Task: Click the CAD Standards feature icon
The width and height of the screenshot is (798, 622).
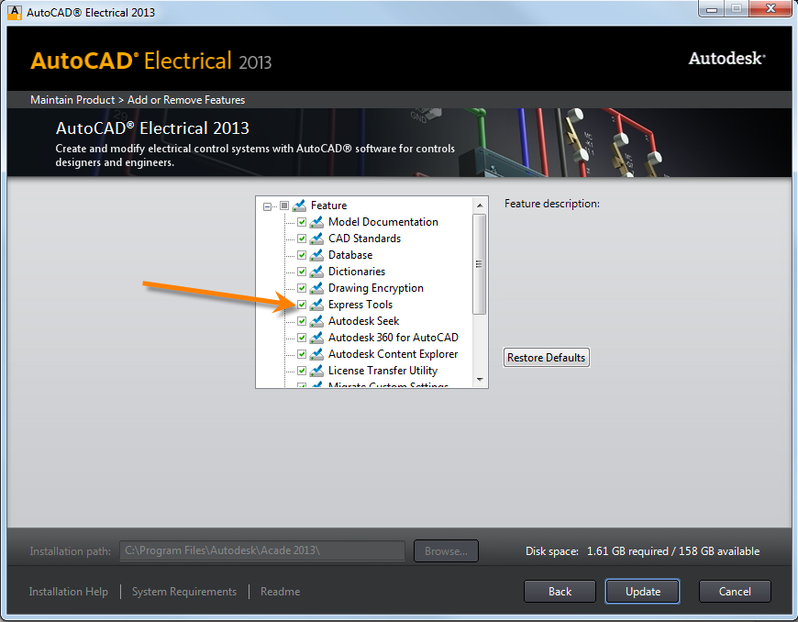Action: 316,239
